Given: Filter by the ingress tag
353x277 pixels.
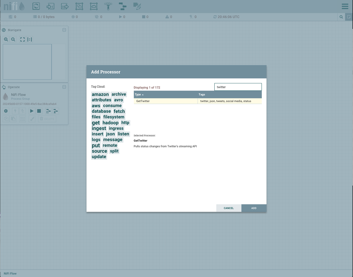Looking at the screenshot, I should (116, 128).
